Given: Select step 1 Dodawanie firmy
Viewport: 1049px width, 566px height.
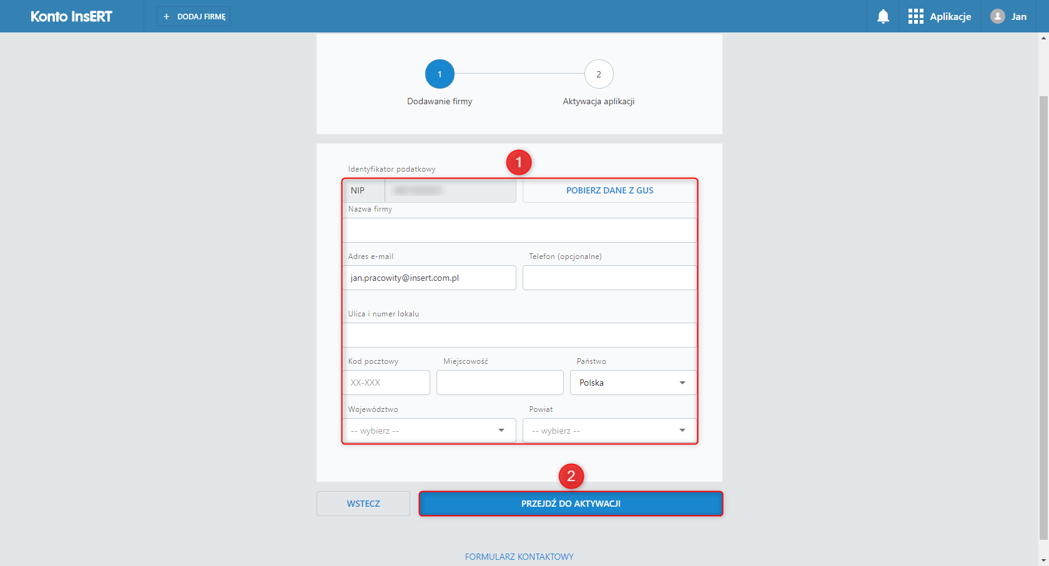Looking at the screenshot, I should click(440, 74).
